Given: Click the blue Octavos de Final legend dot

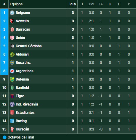Looking at the screenshot, I should [x=4, y=137].
